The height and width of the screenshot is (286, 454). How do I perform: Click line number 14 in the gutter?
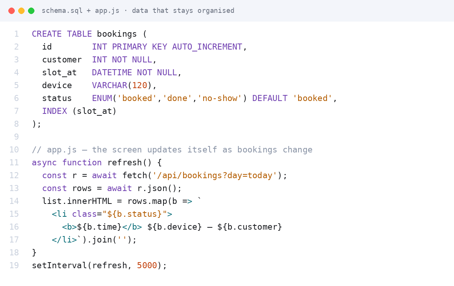pos(14,201)
